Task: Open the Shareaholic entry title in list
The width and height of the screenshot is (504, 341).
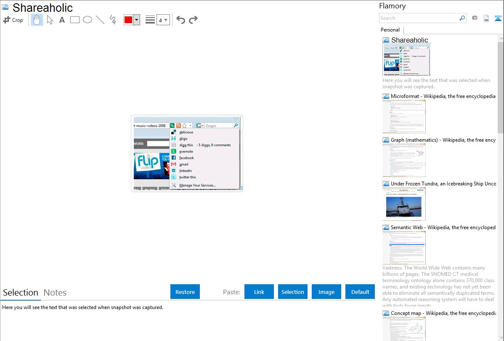Action: click(410, 40)
